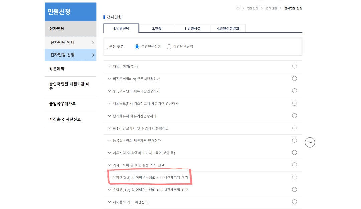361x209 pixels.
Task: Click the 민원신청 sidebar header
Action: [x=71, y=12]
